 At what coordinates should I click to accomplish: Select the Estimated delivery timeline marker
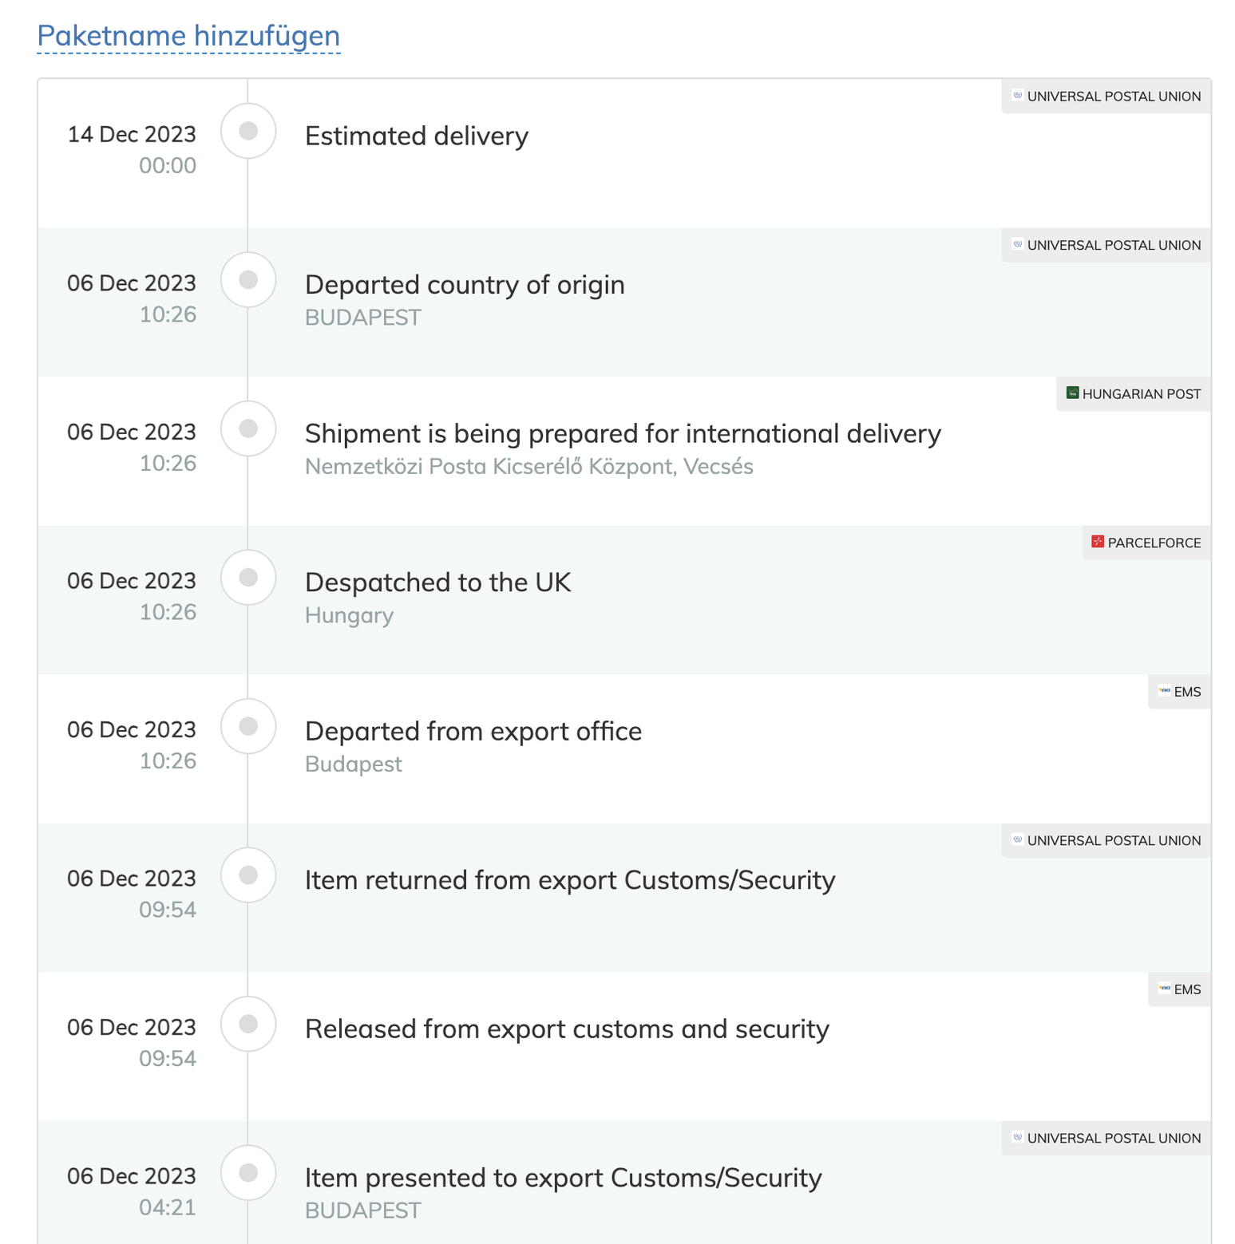click(248, 131)
